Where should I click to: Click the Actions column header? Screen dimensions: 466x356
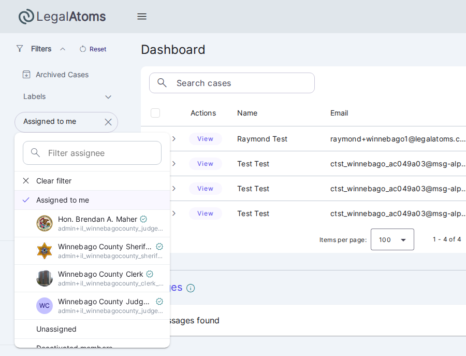203,113
